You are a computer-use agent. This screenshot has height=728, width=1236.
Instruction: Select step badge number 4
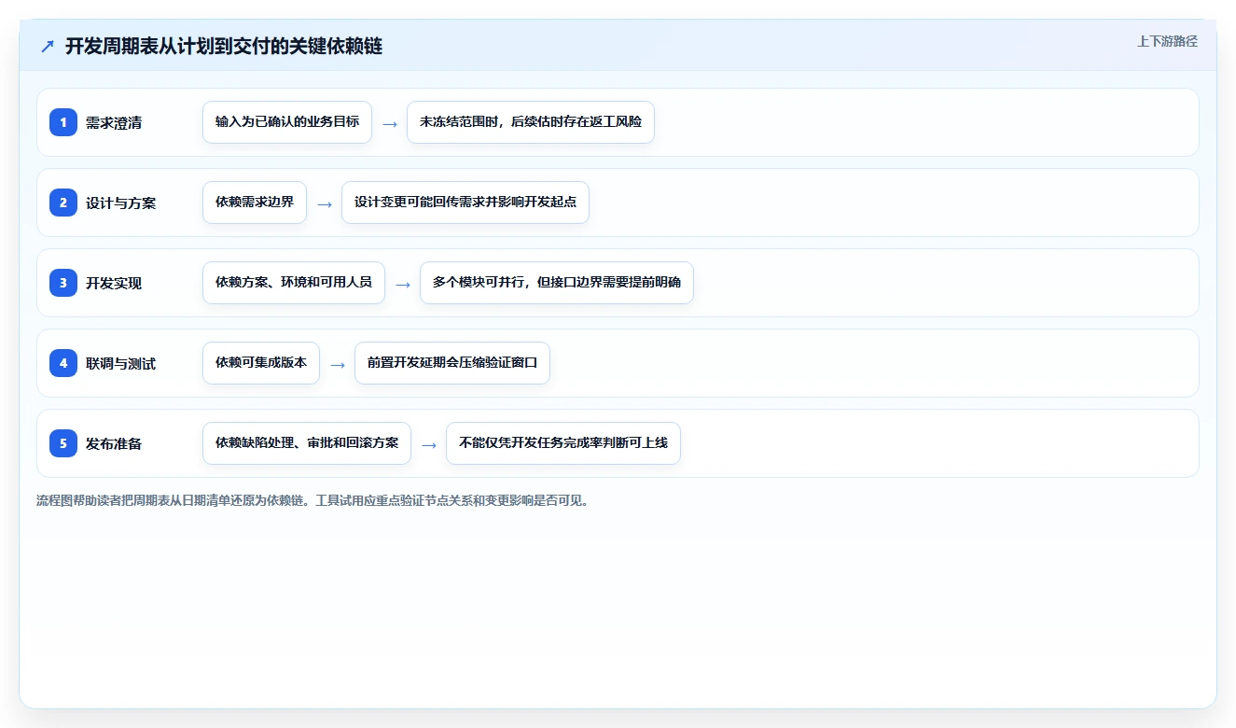click(x=63, y=363)
